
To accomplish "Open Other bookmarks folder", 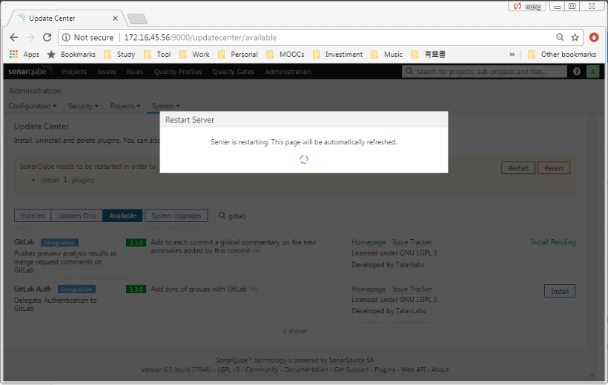I will [x=562, y=55].
